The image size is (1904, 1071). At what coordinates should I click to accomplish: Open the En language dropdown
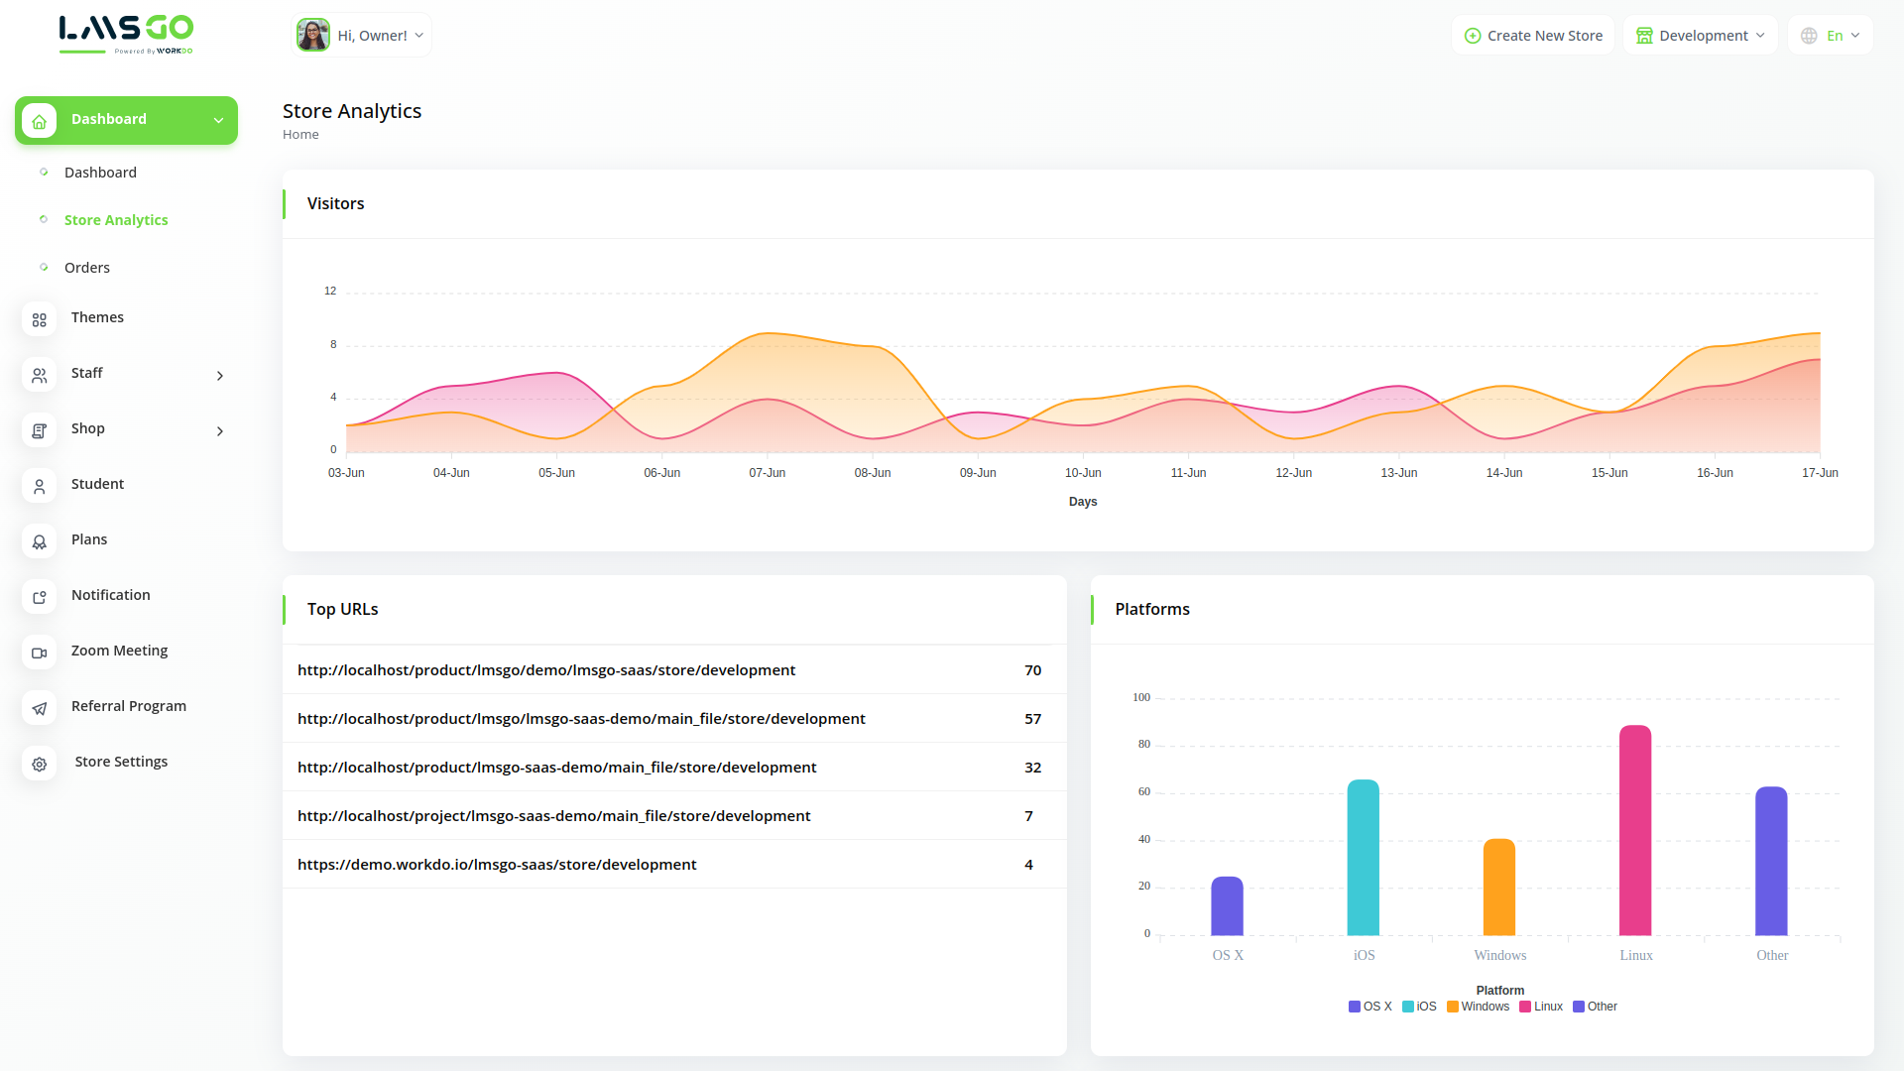1830,36
